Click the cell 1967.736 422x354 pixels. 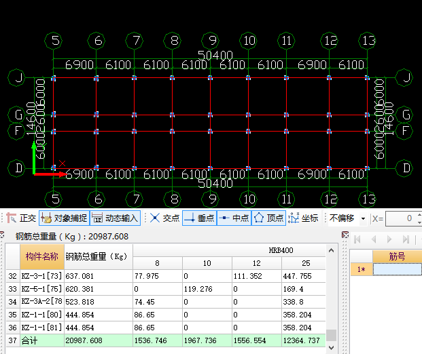tap(207, 340)
